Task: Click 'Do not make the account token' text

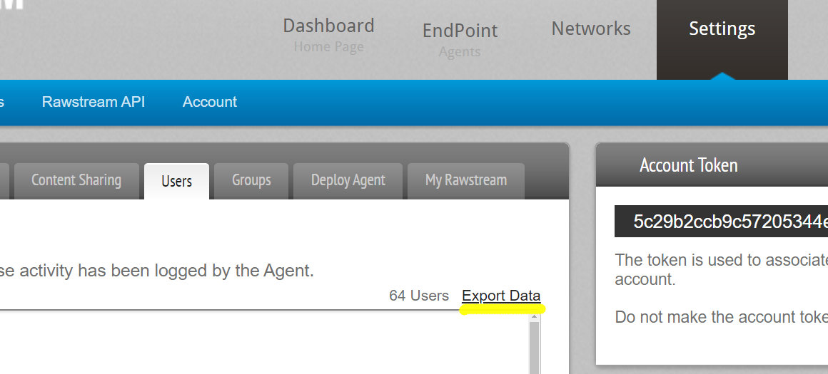Action: click(x=722, y=316)
